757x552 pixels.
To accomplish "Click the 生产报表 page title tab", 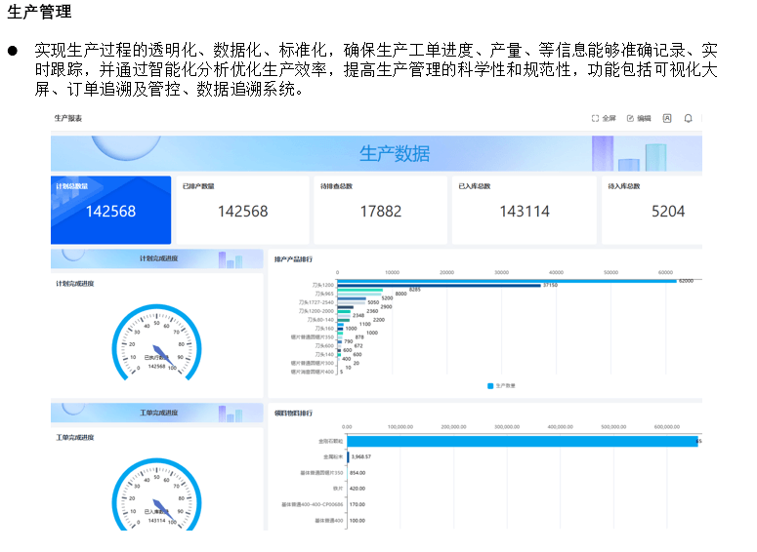I will click(x=68, y=118).
